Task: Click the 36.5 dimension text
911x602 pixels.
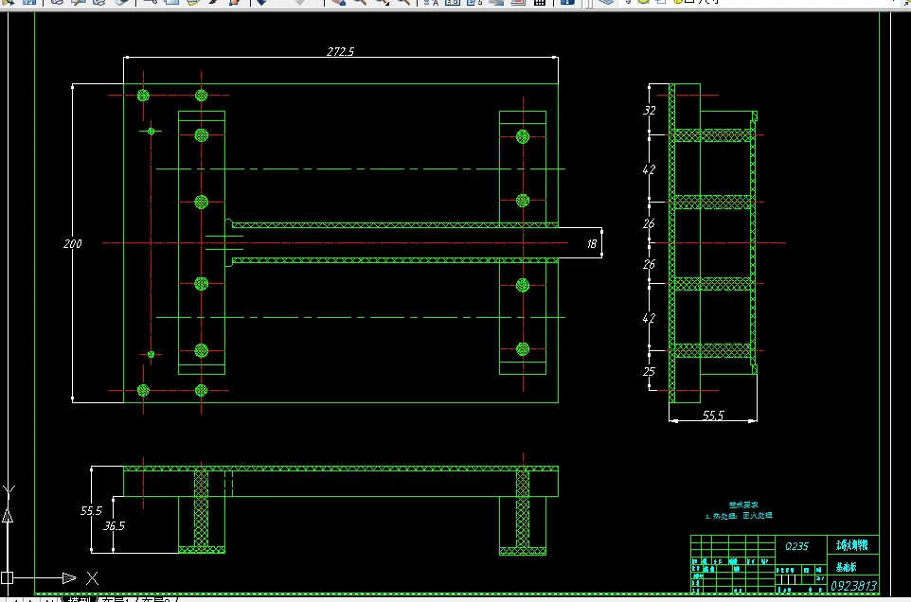Action: pos(114,526)
